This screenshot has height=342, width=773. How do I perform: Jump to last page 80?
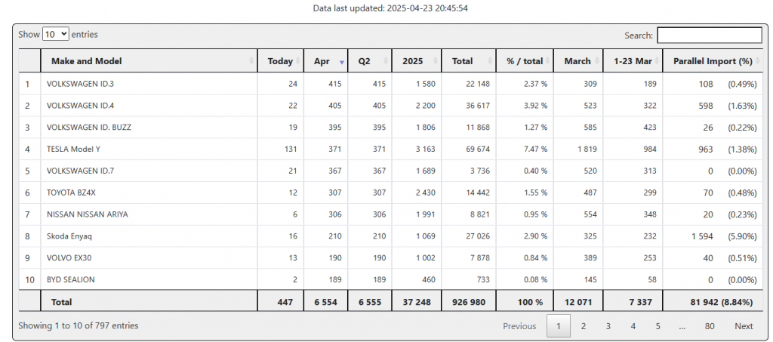point(710,326)
